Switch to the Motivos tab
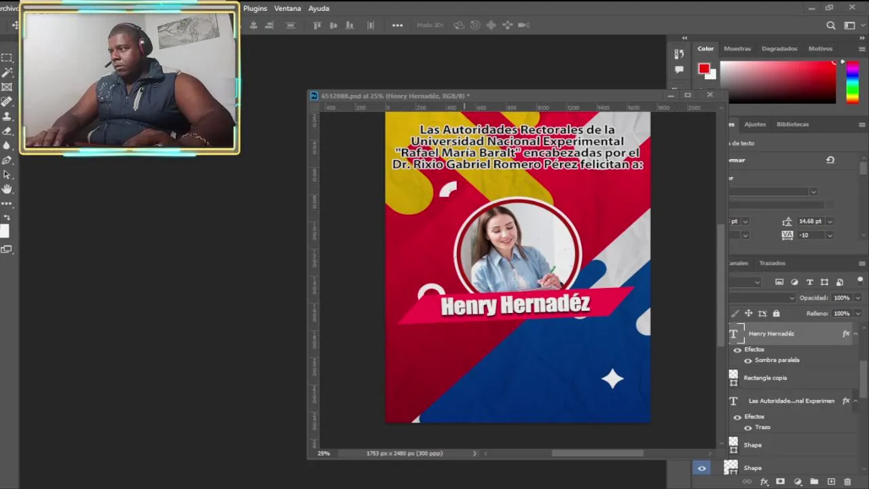Viewport: 869px width, 489px height. point(820,49)
